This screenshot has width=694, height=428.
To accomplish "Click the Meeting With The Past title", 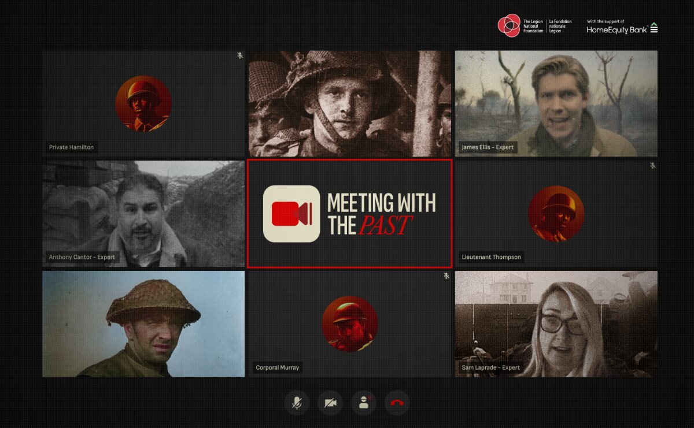I will [382, 214].
